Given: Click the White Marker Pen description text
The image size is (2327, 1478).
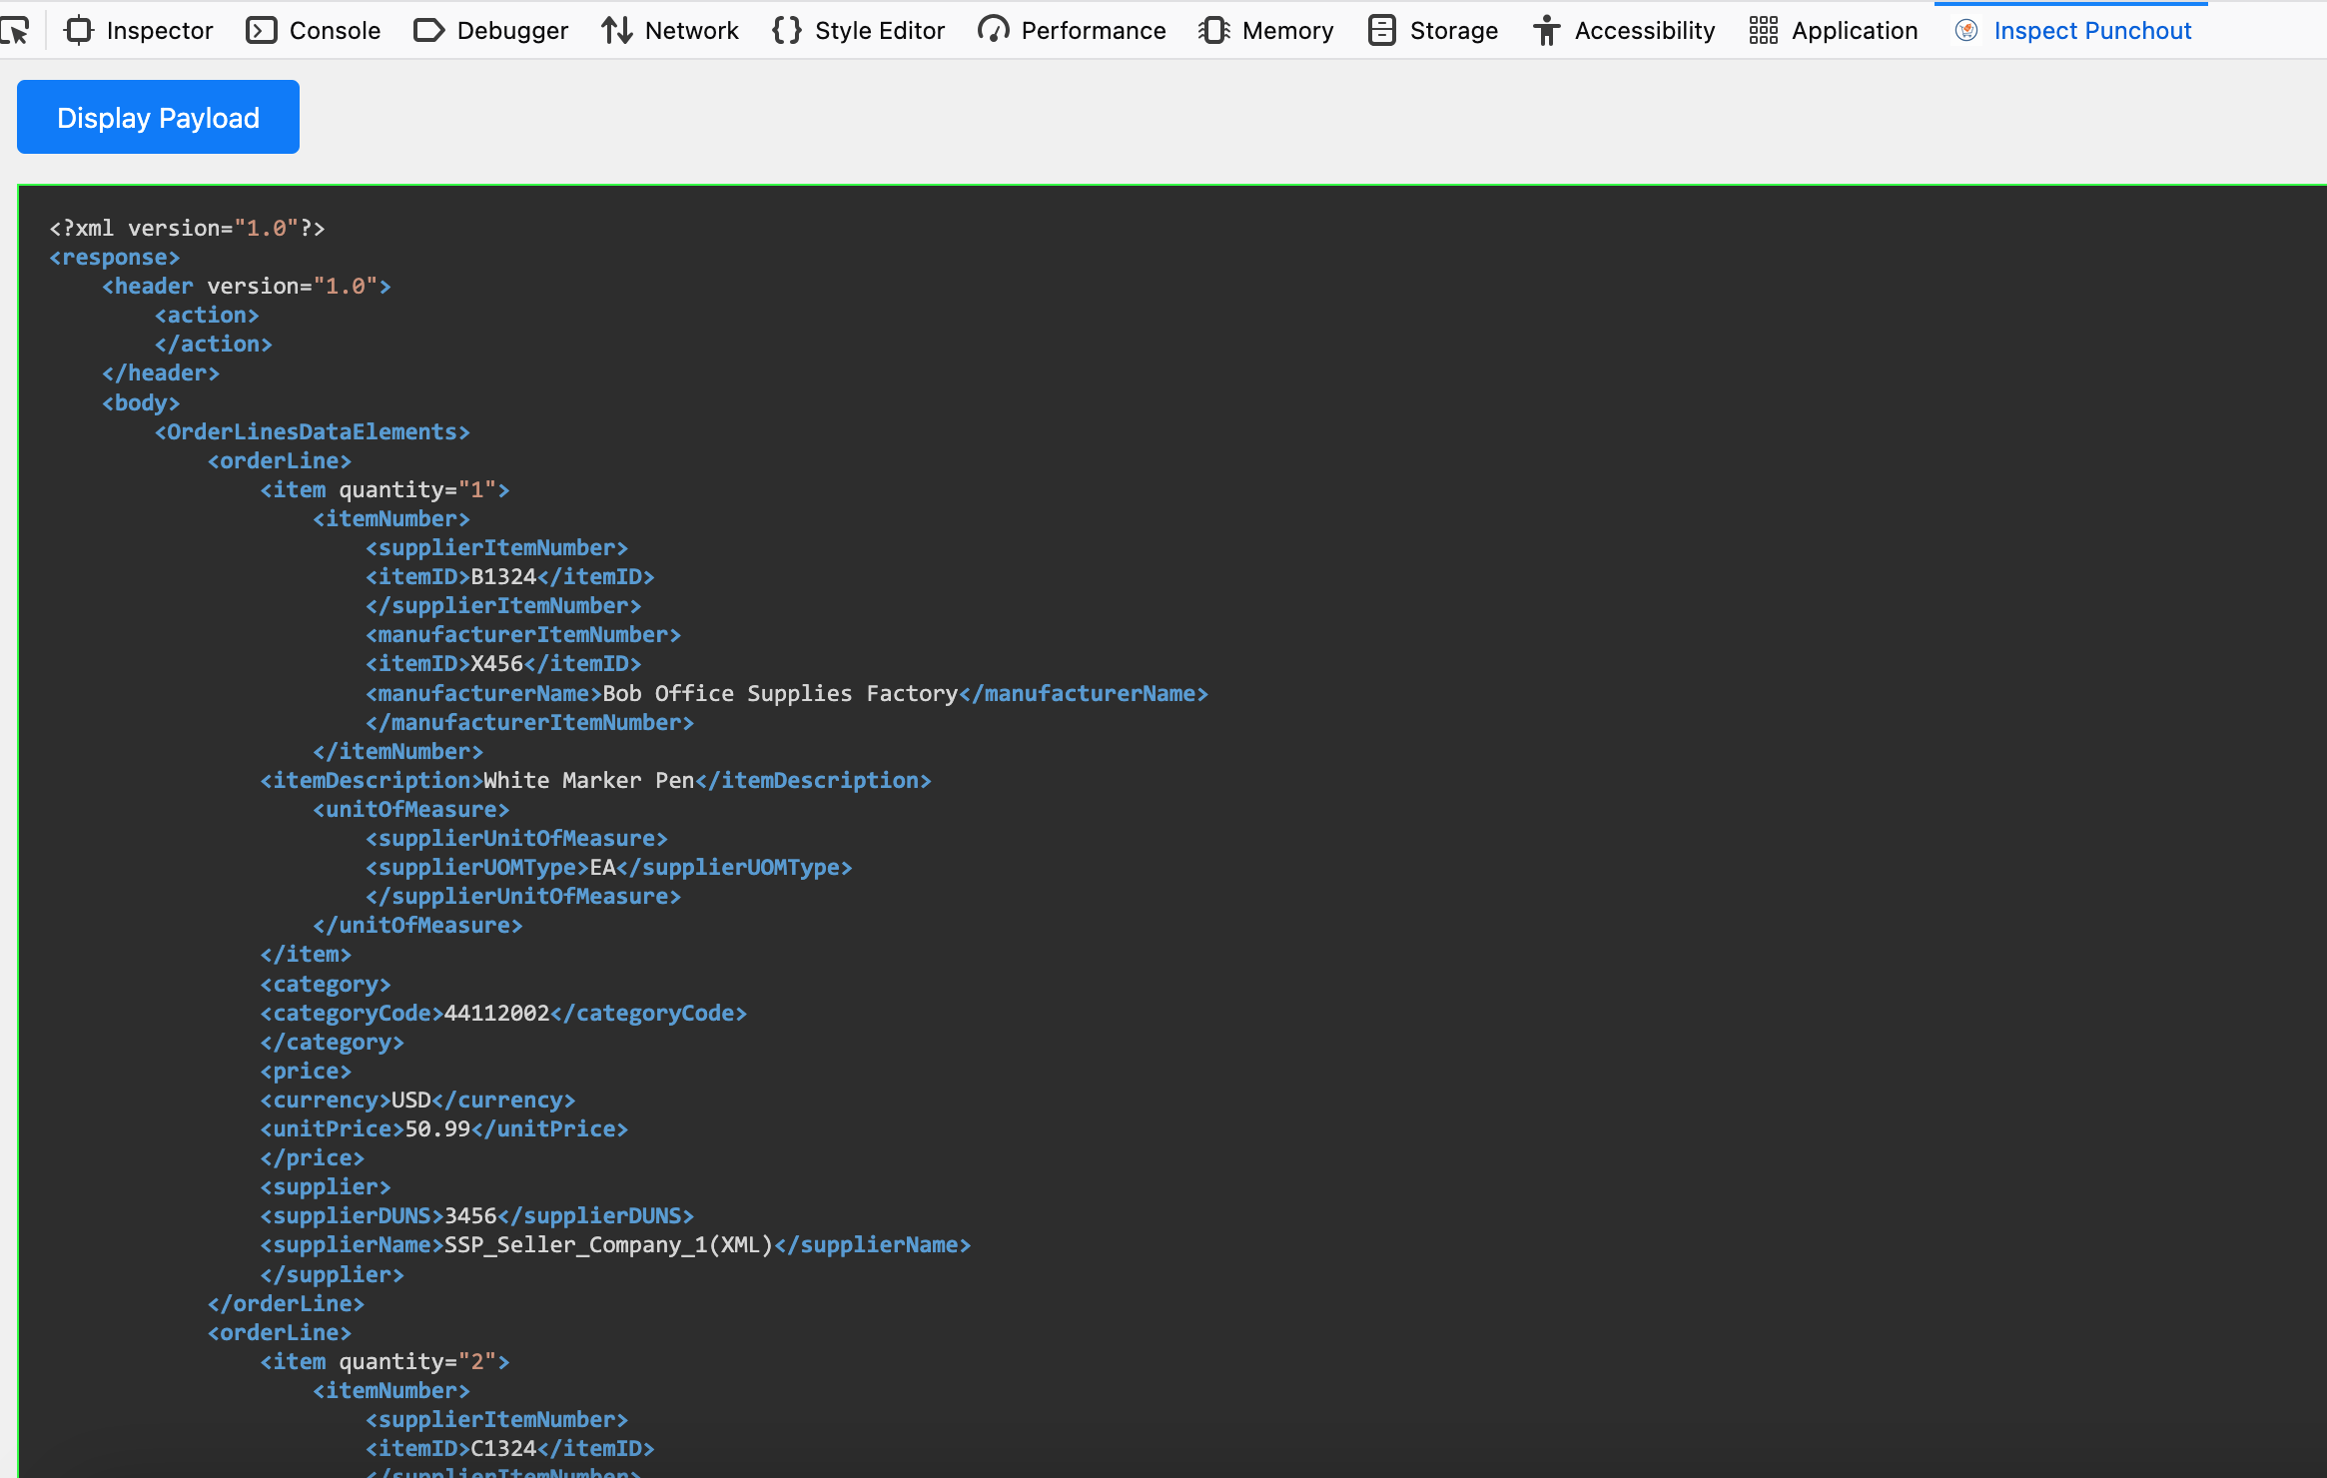Looking at the screenshot, I should 588,780.
